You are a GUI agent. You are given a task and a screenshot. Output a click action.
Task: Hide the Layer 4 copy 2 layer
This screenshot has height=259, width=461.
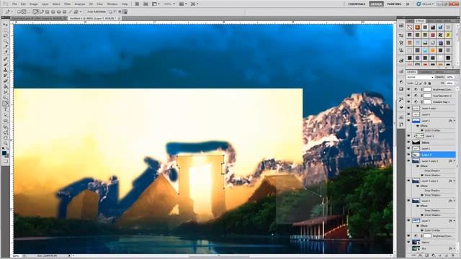pyautogui.click(x=408, y=181)
